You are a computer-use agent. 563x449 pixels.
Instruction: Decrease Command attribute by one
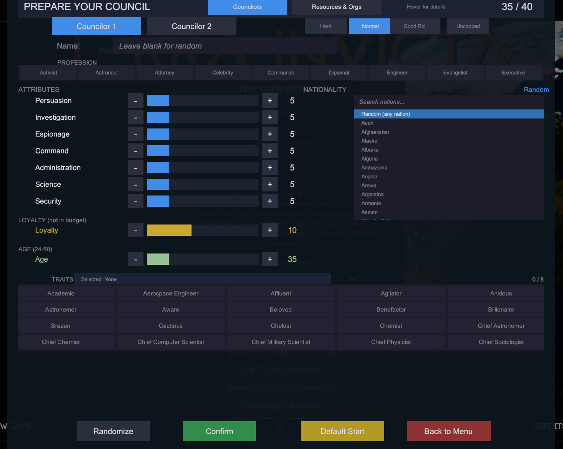tap(136, 151)
